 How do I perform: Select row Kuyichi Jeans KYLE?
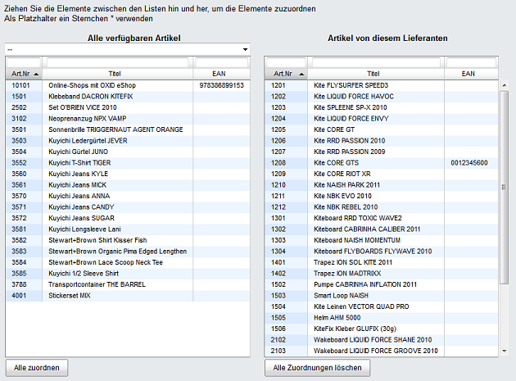pyautogui.click(x=128, y=174)
